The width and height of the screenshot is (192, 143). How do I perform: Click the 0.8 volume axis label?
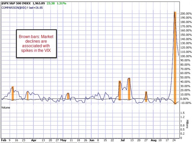[x=182, y=125]
